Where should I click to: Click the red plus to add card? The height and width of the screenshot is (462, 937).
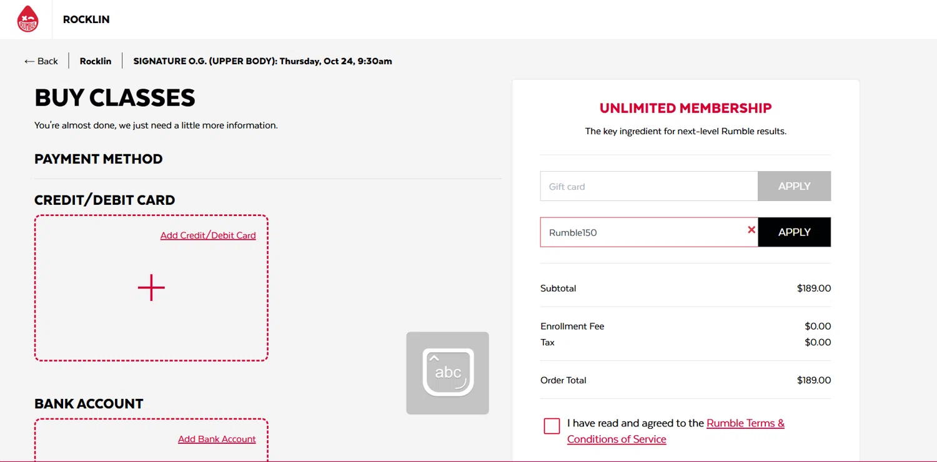click(151, 288)
